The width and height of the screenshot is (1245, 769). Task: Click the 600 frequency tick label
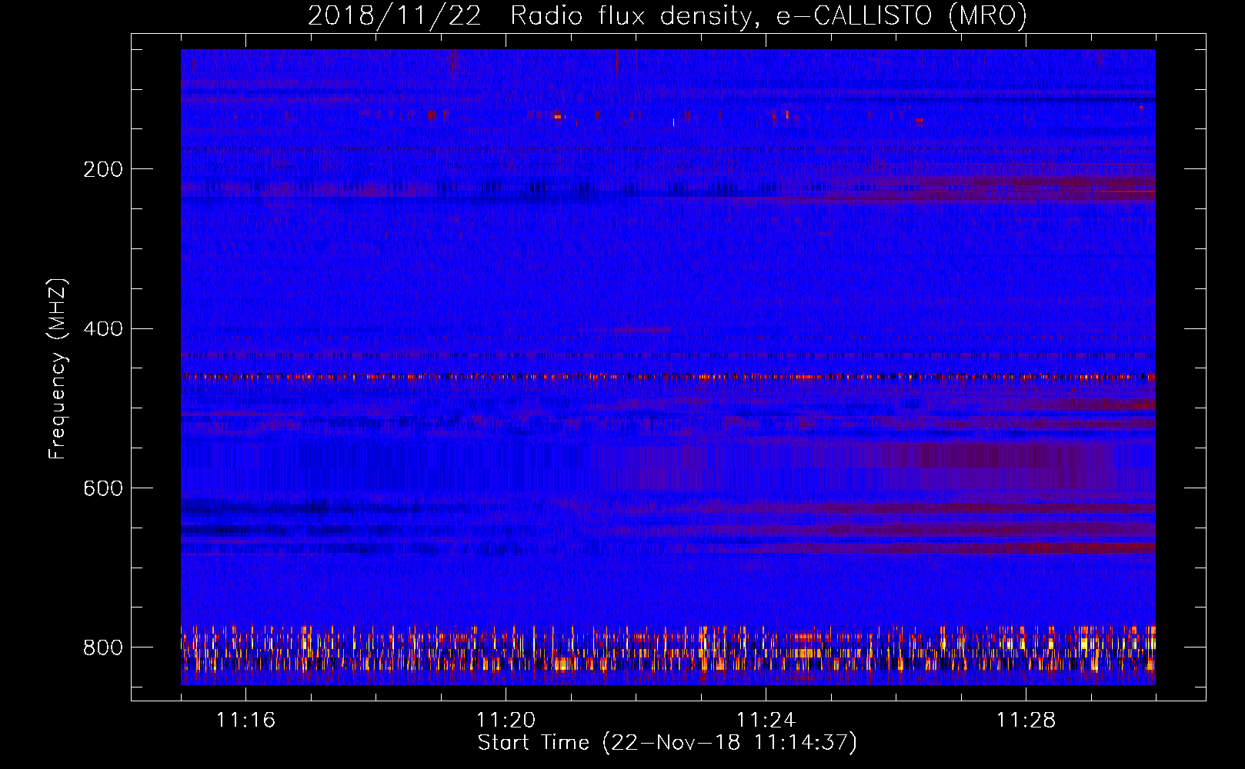point(102,488)
